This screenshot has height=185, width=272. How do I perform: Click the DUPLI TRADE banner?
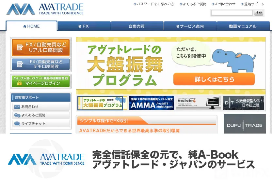click(x=245, y=124)
